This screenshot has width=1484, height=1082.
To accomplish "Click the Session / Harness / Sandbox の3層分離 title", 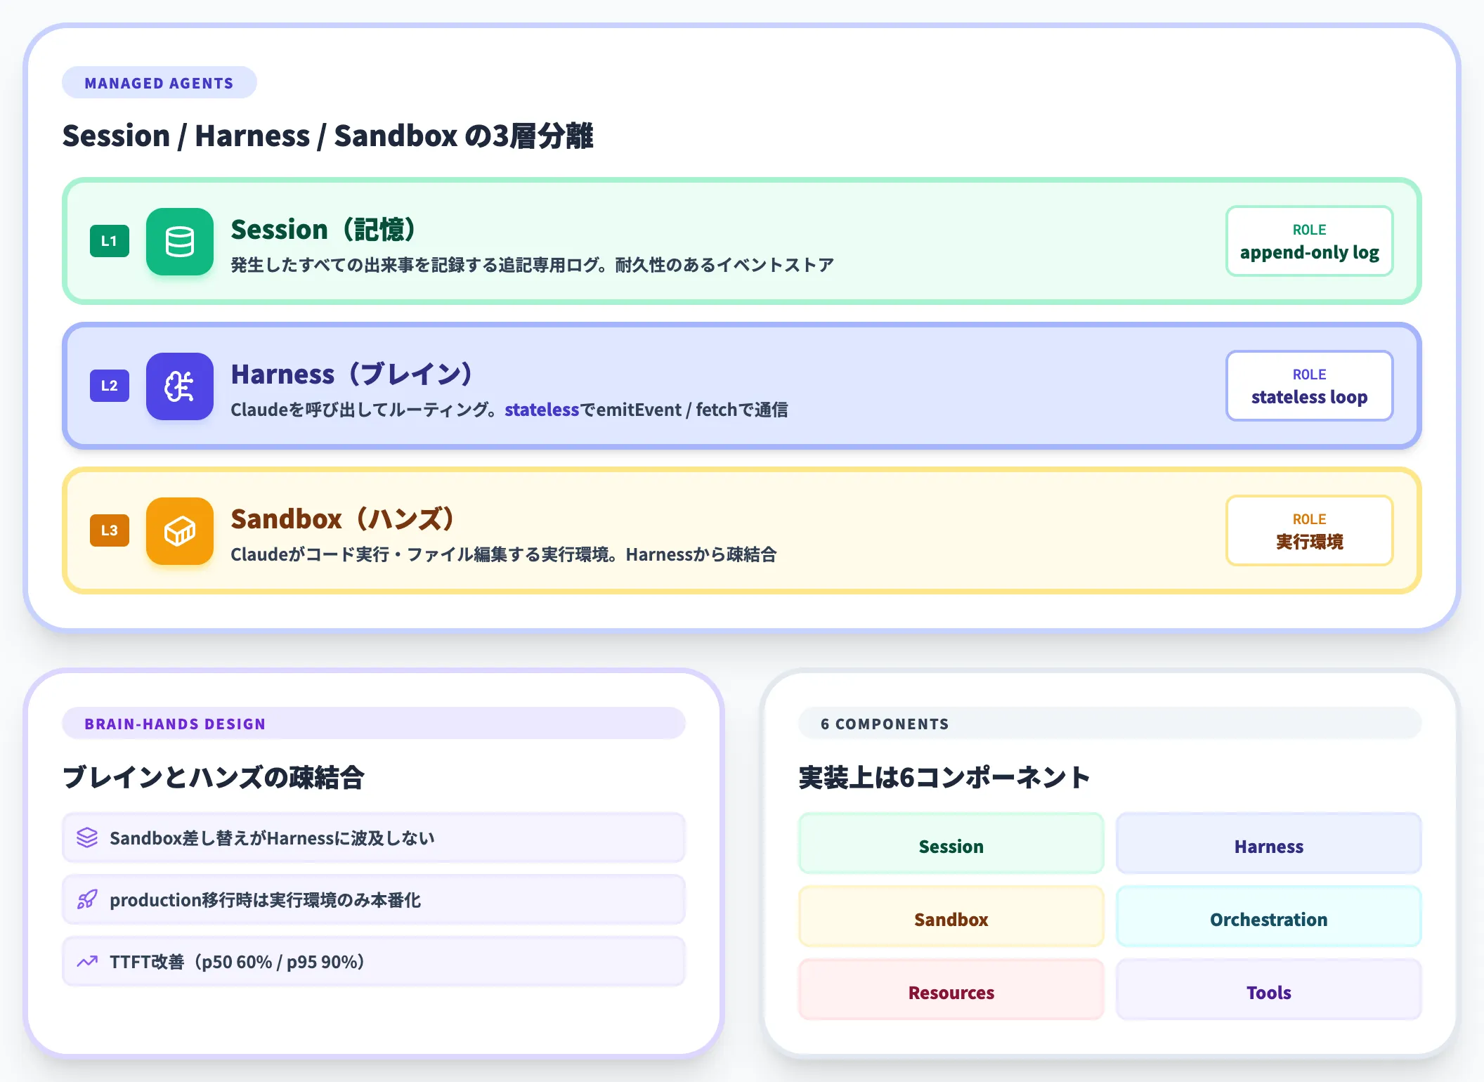I will click(328, 136).
